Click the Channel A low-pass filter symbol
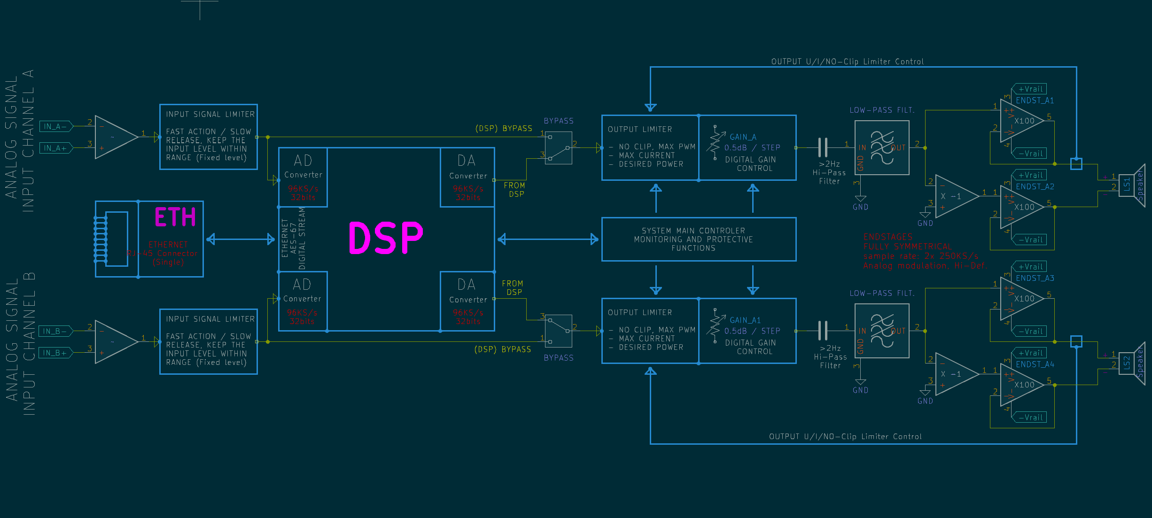This screenshot has height=518, width=1152. (x=882, y=147)
